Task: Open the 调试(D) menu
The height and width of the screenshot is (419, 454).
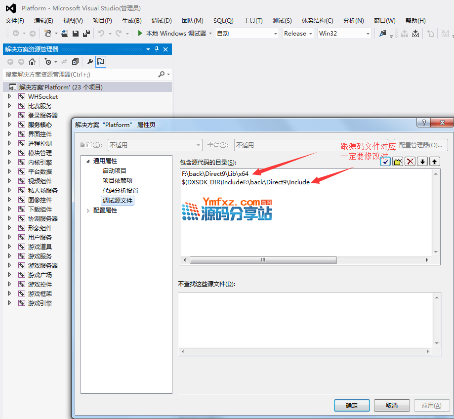Action: coord(162,21)
